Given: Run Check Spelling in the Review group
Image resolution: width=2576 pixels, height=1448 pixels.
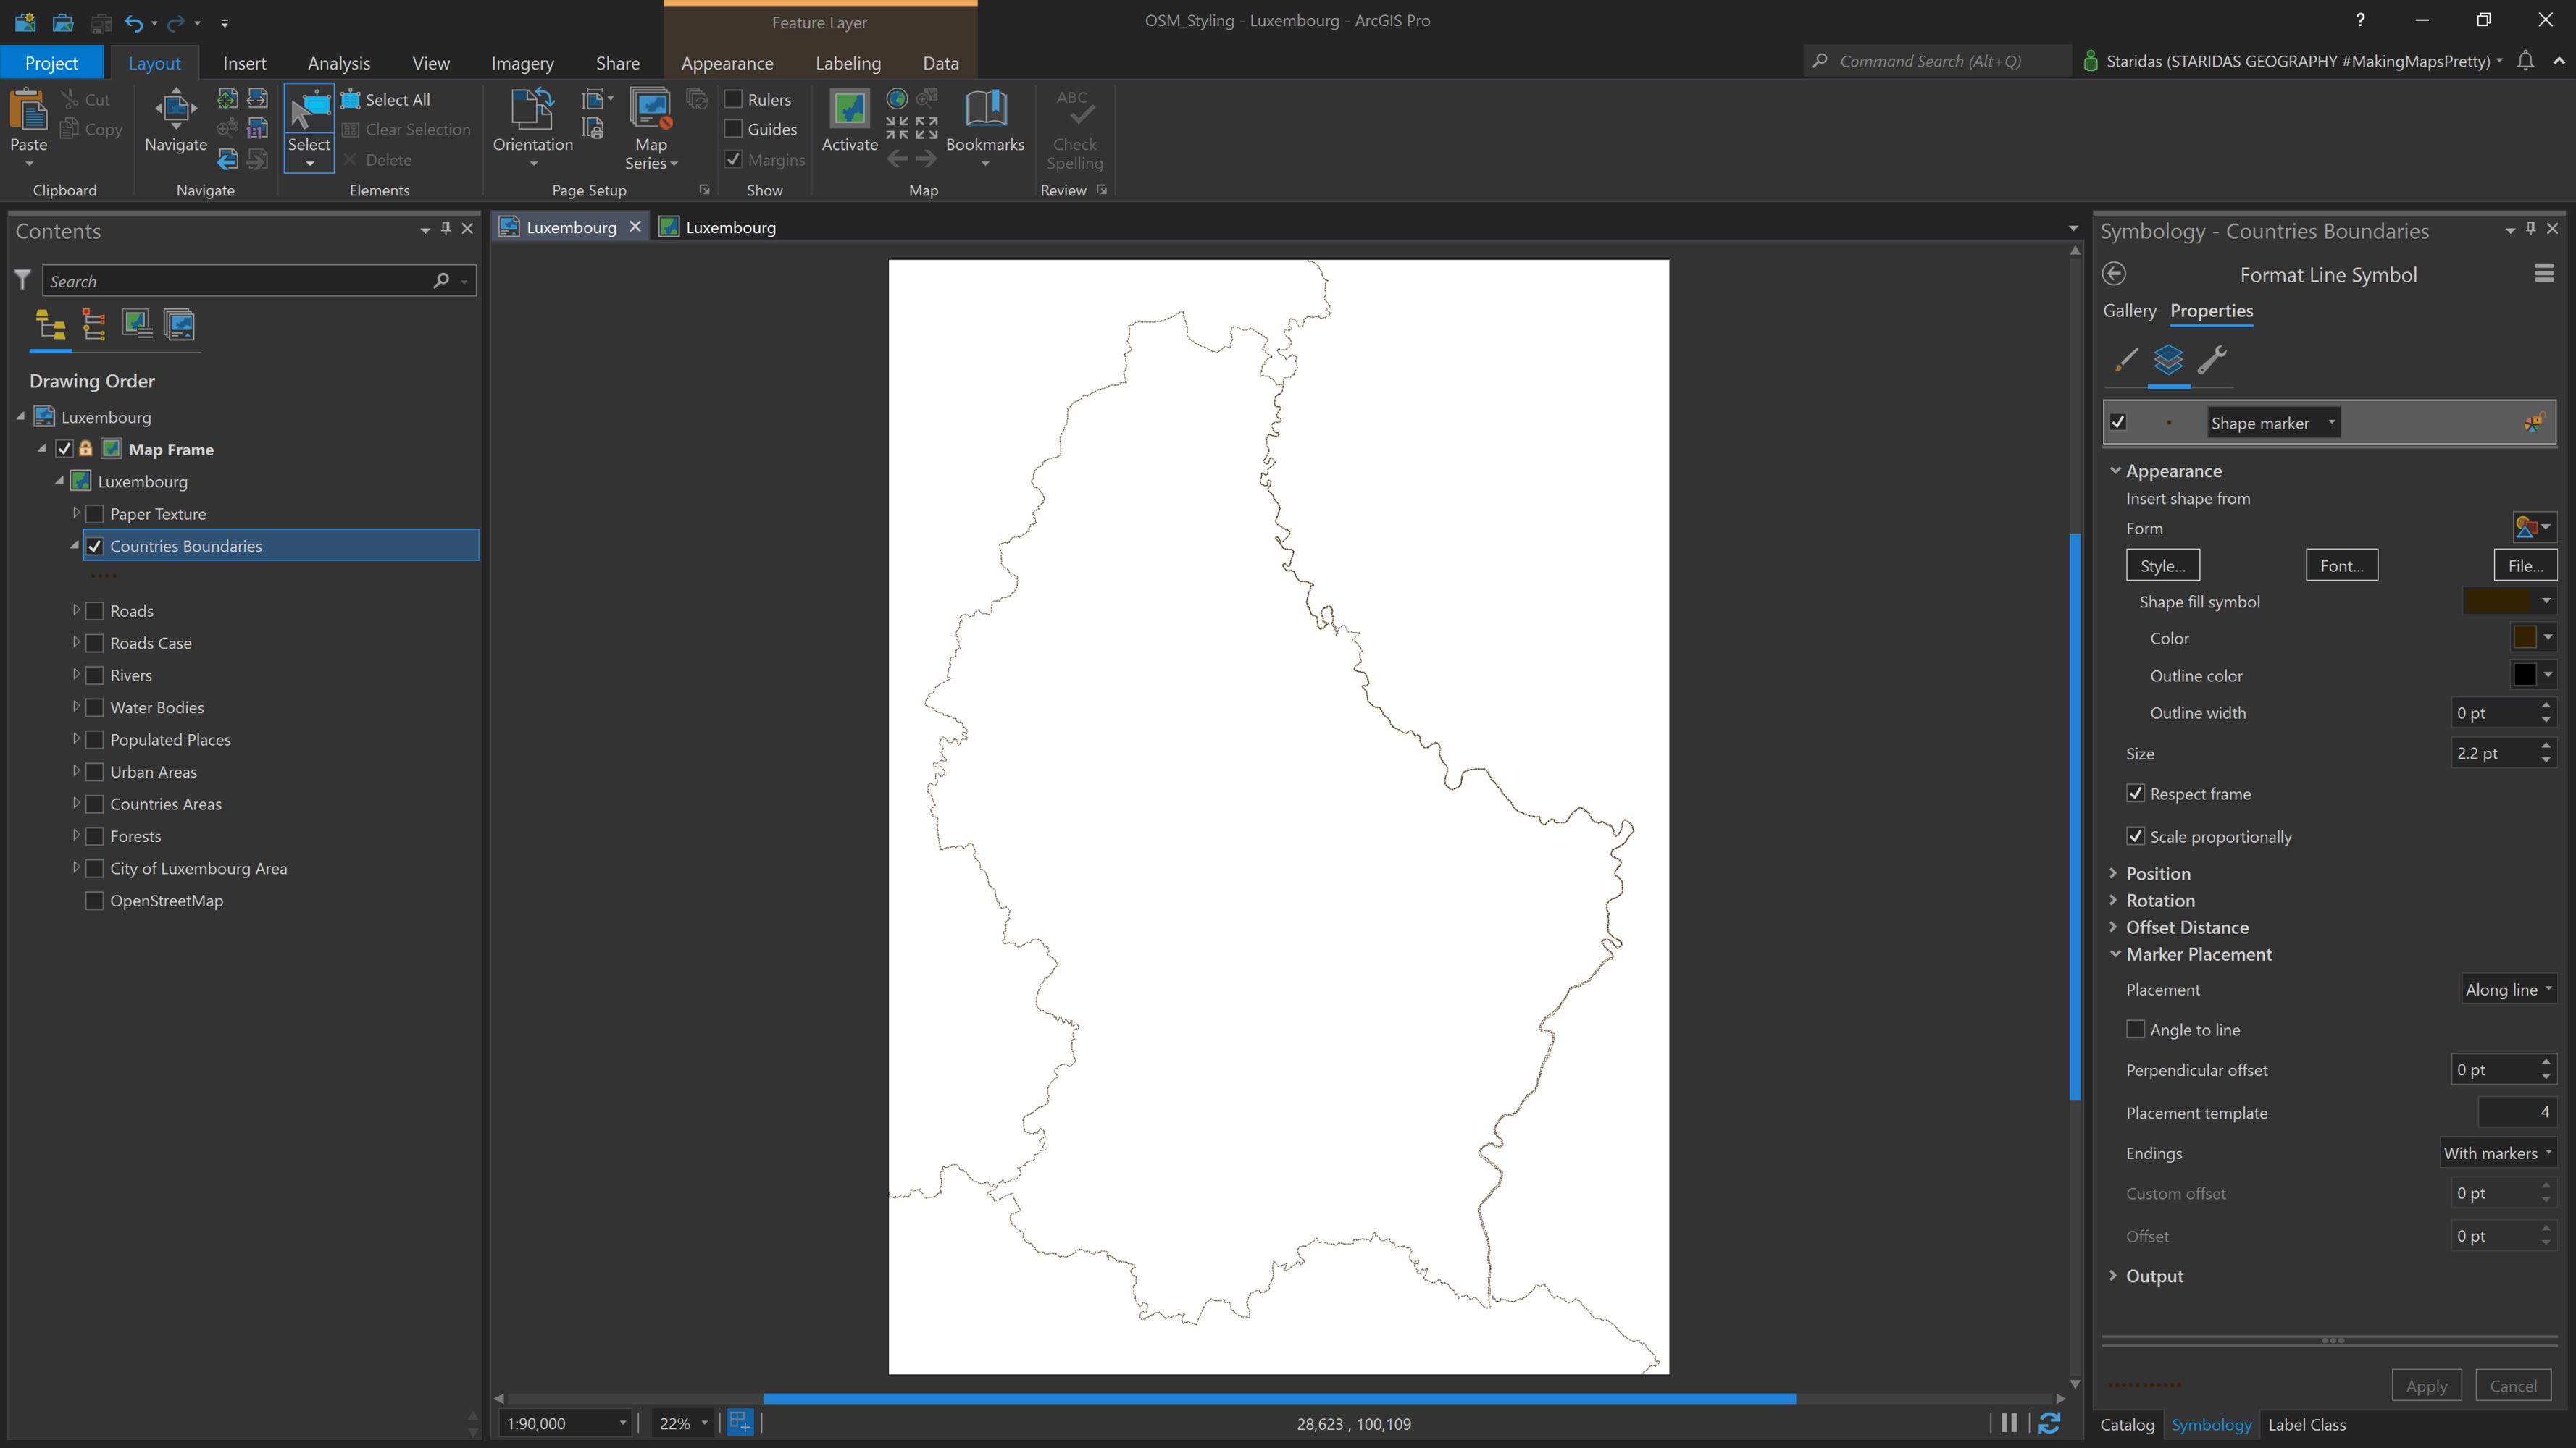Looking at the screenshot, I should [1073, 130].
